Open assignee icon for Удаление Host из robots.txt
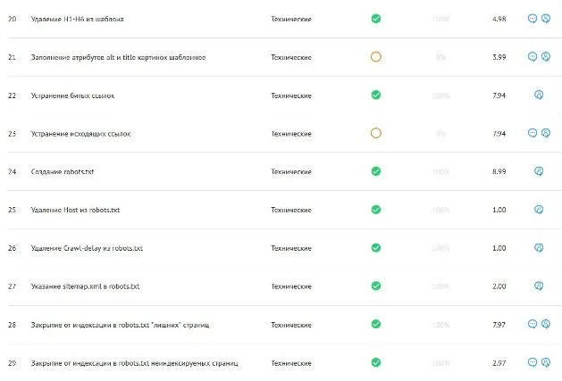 click(539, 210)
